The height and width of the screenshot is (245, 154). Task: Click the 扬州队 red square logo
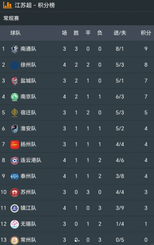(15, 145)
